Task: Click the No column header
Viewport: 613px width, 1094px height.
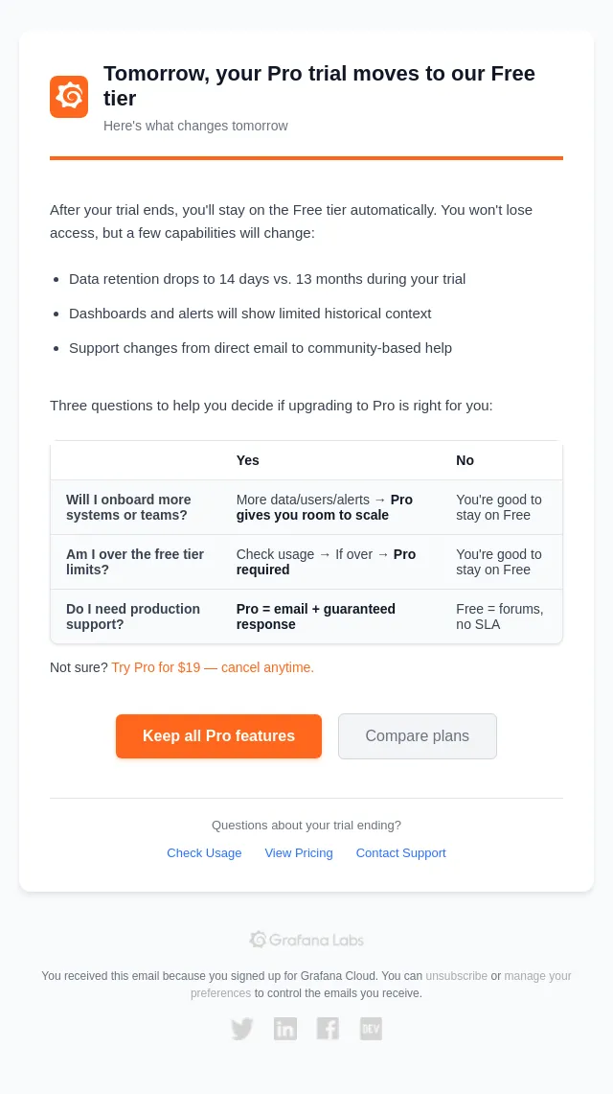Action: (465, 460)
